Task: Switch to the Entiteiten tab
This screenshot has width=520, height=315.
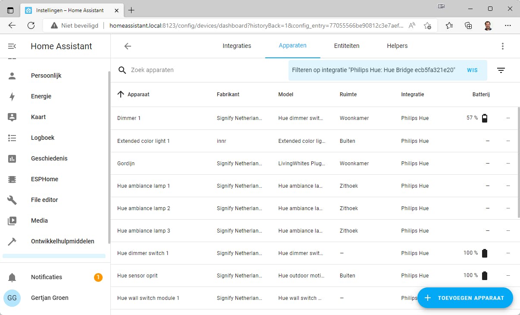Action: [347, 46]
